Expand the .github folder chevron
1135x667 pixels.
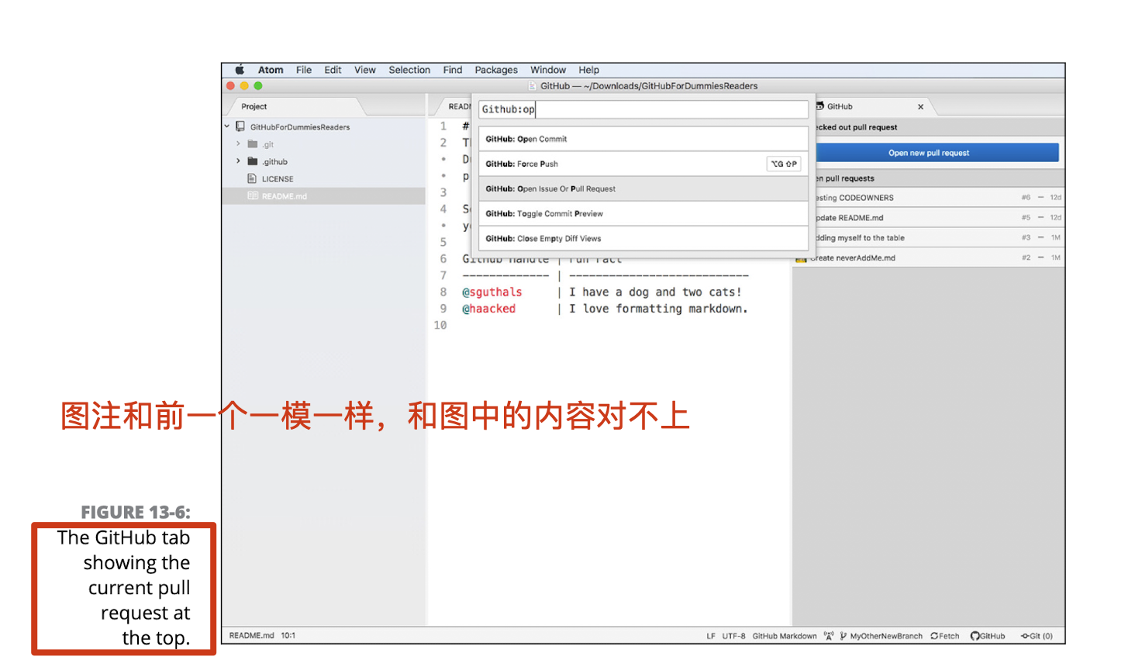click(238, 161)
